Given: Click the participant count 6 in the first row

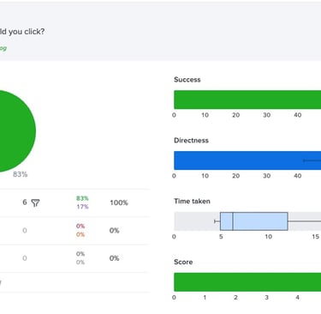Looking at the screenshot, I should click(x=25, y=202).
